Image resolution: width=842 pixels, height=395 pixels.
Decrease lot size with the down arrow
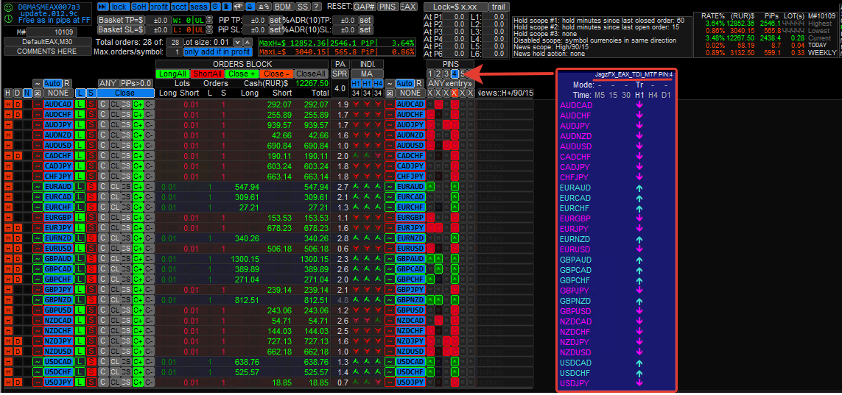(x=237, y=43)
